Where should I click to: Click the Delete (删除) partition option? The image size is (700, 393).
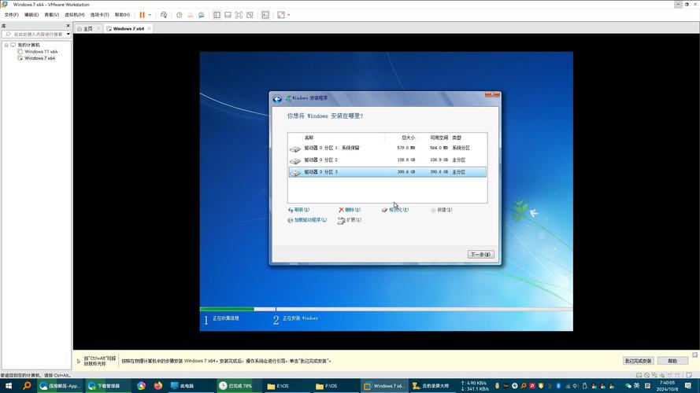pyautogui.click(x=350, y=210)
